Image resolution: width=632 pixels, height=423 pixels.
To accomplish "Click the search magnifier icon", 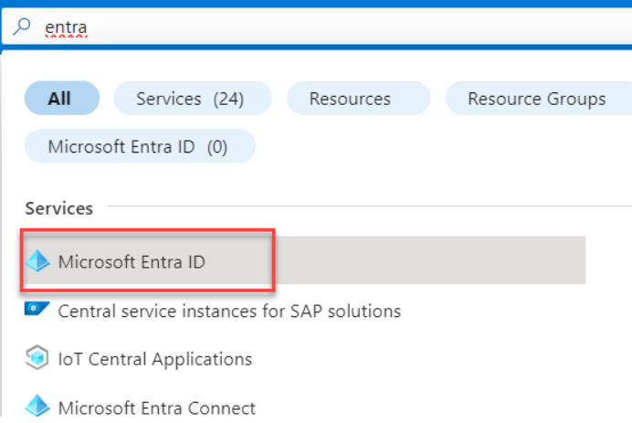I will click(22, 26).
